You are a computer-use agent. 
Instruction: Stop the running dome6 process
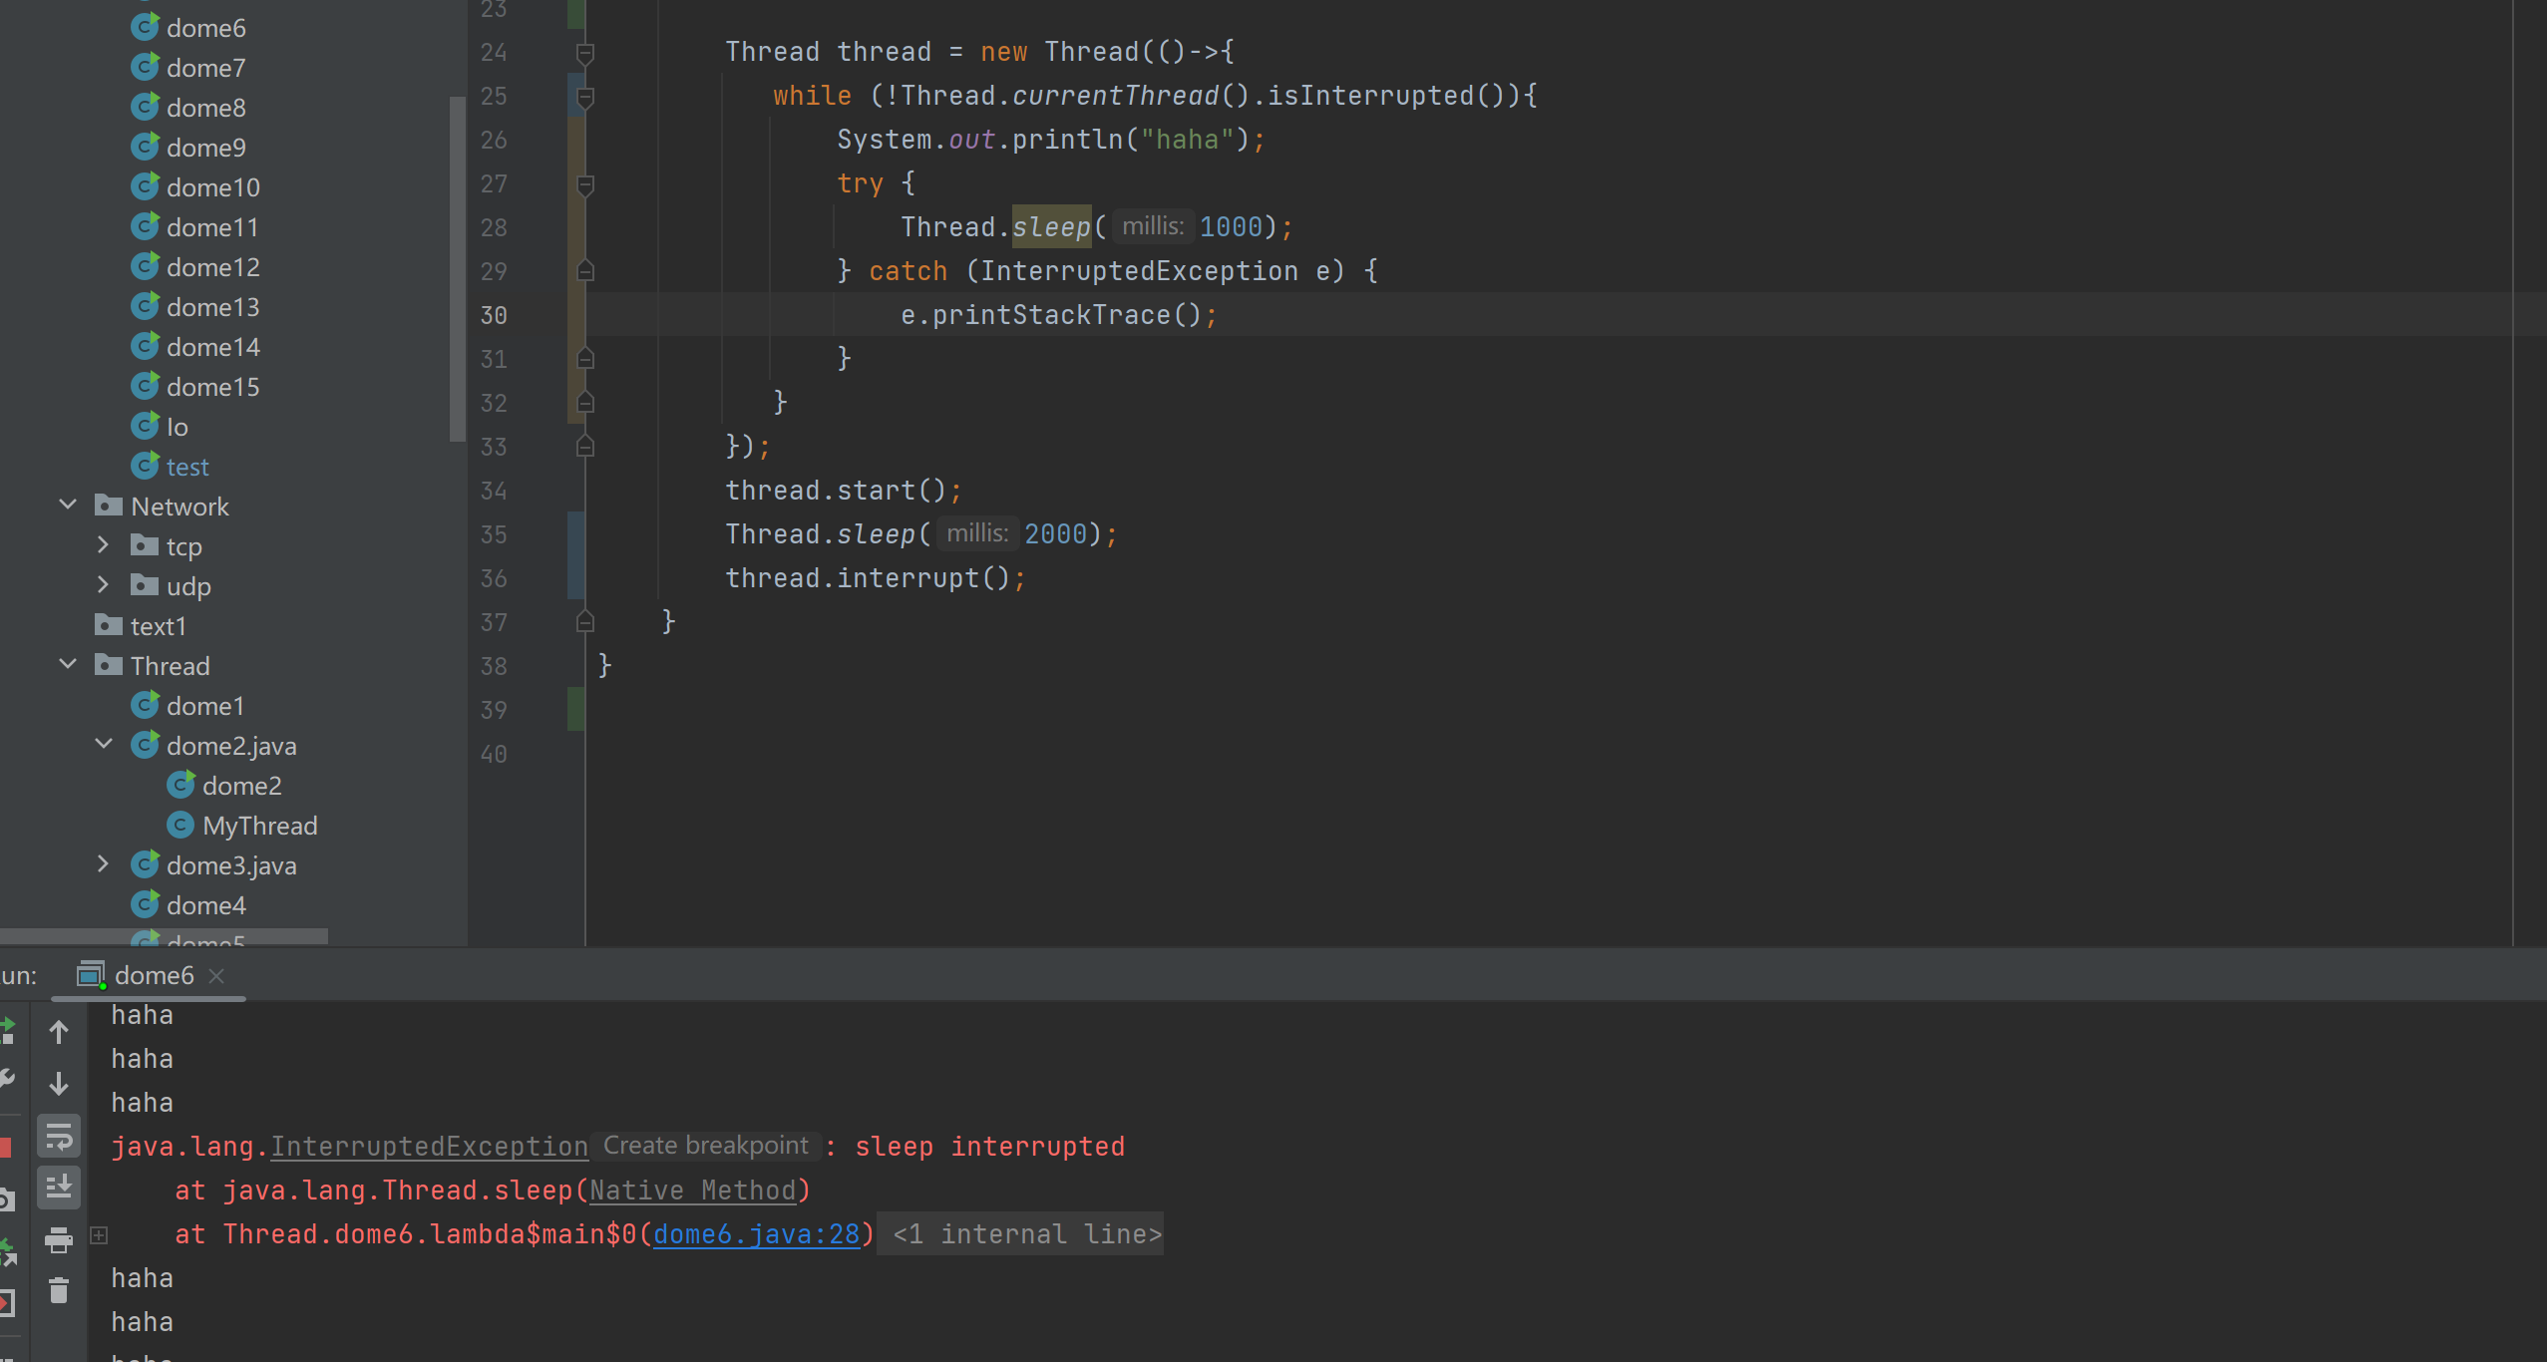pyautogui.click(x=5, y=1147)
